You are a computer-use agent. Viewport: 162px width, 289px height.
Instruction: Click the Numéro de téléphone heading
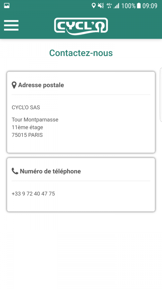click(x=50, y=171)
